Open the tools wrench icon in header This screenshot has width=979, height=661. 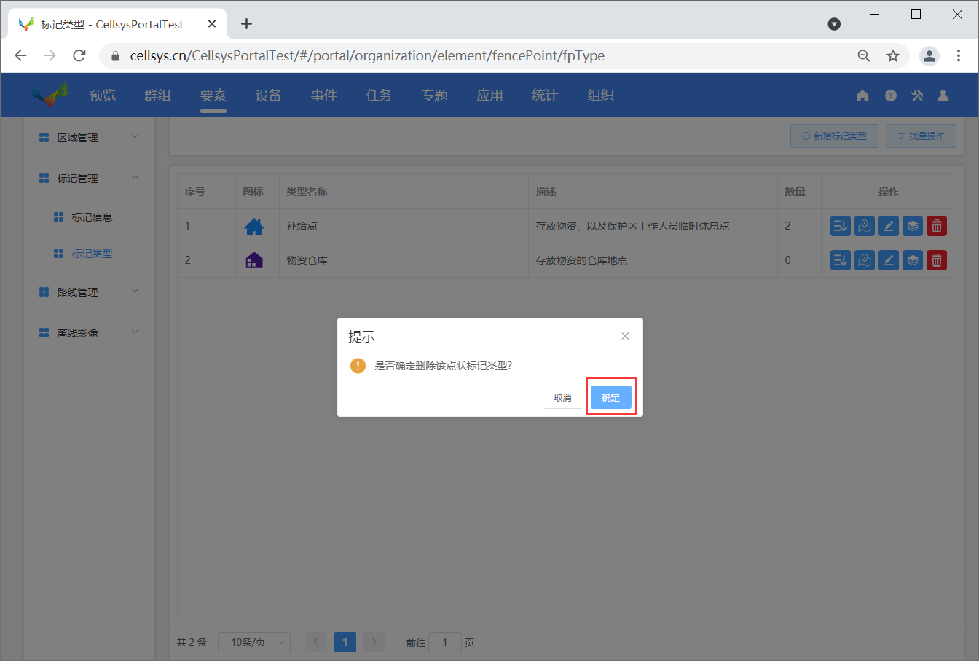[x=917, y=95]
